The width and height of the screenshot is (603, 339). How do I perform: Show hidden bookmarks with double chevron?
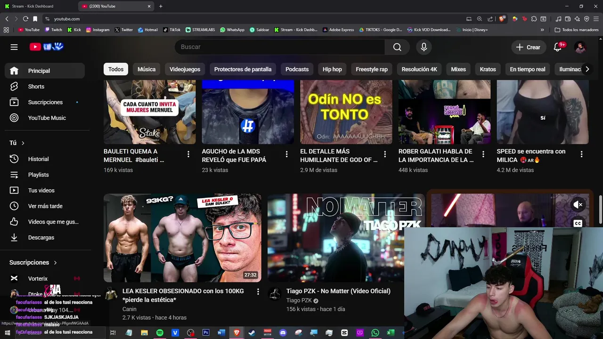(x=542, y=30)
